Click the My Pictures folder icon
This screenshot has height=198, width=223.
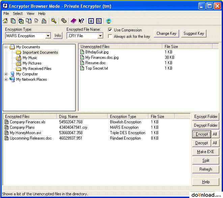coord(19,63)
